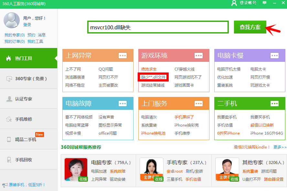
Task: Open the 消息 link
Action: pos(42,35)
